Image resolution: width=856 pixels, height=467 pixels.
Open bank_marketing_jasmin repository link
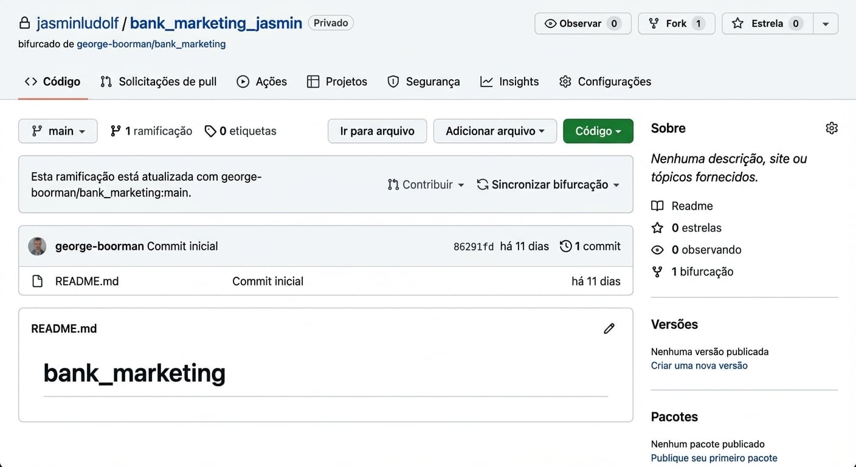pos(216,23)
